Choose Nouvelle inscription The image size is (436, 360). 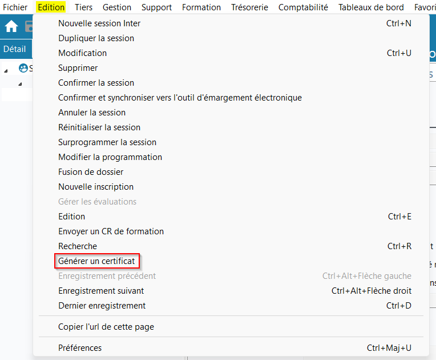pyautogui.click(x=96, y=187)
